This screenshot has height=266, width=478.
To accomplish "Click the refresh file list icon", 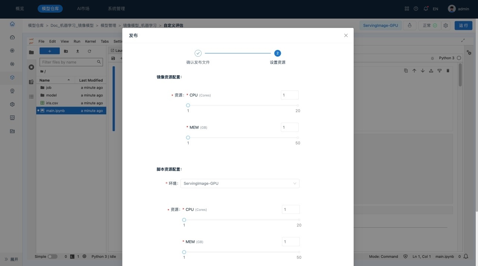I will click(89, 51).
